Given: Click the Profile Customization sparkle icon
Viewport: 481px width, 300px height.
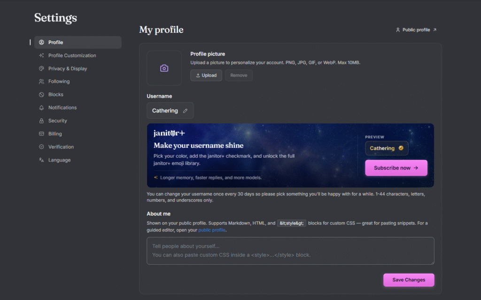Looking at the screenshot, I should coord(41,55).
